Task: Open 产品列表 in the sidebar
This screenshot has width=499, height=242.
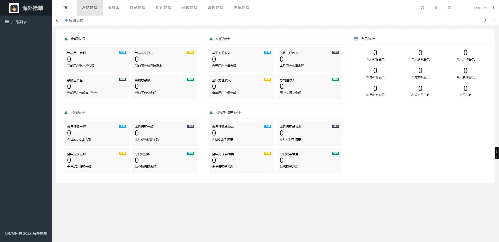Action: [x=19, y=22]
